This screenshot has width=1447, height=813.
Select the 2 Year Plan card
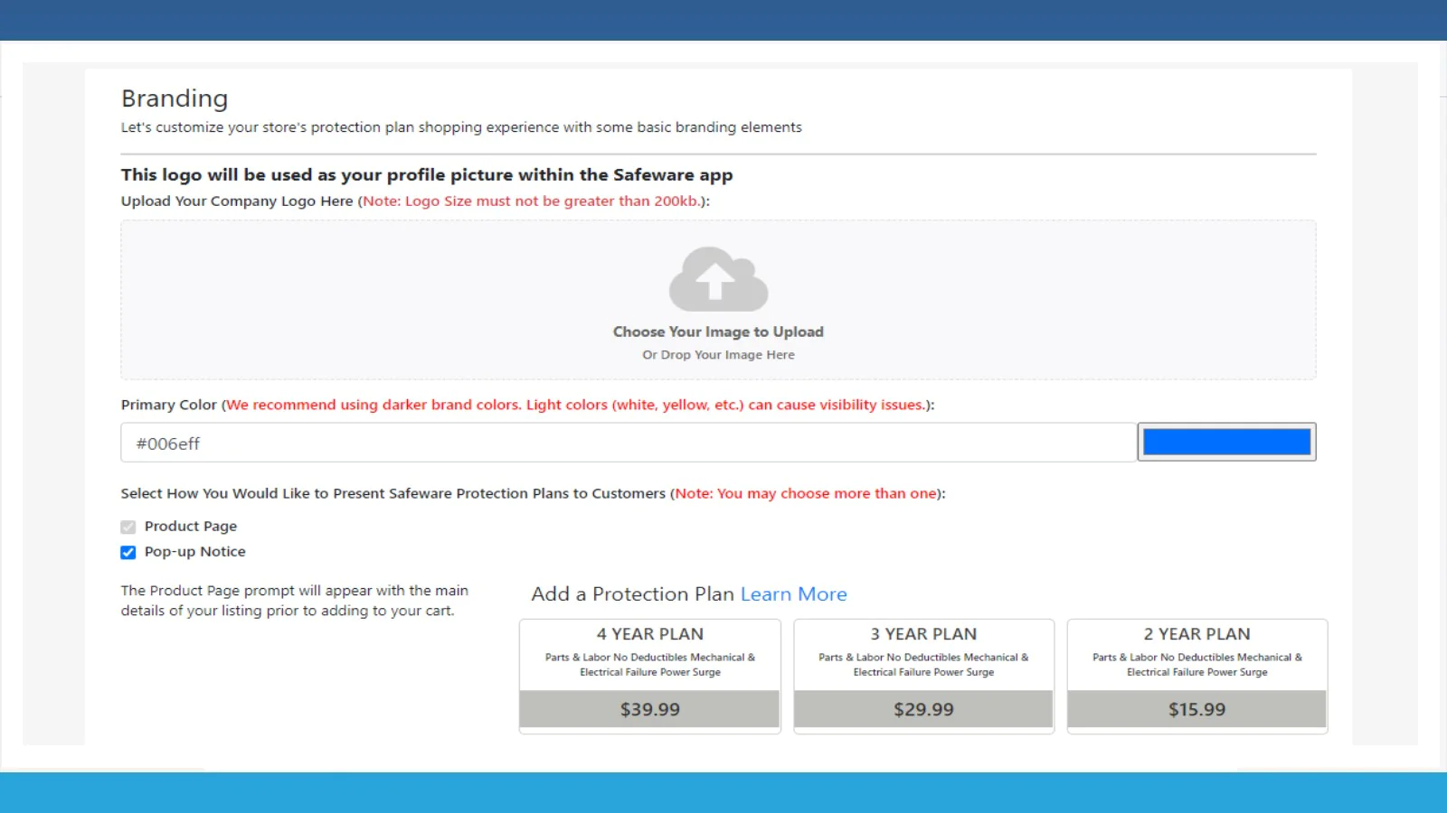click(x=1196, y=676)
